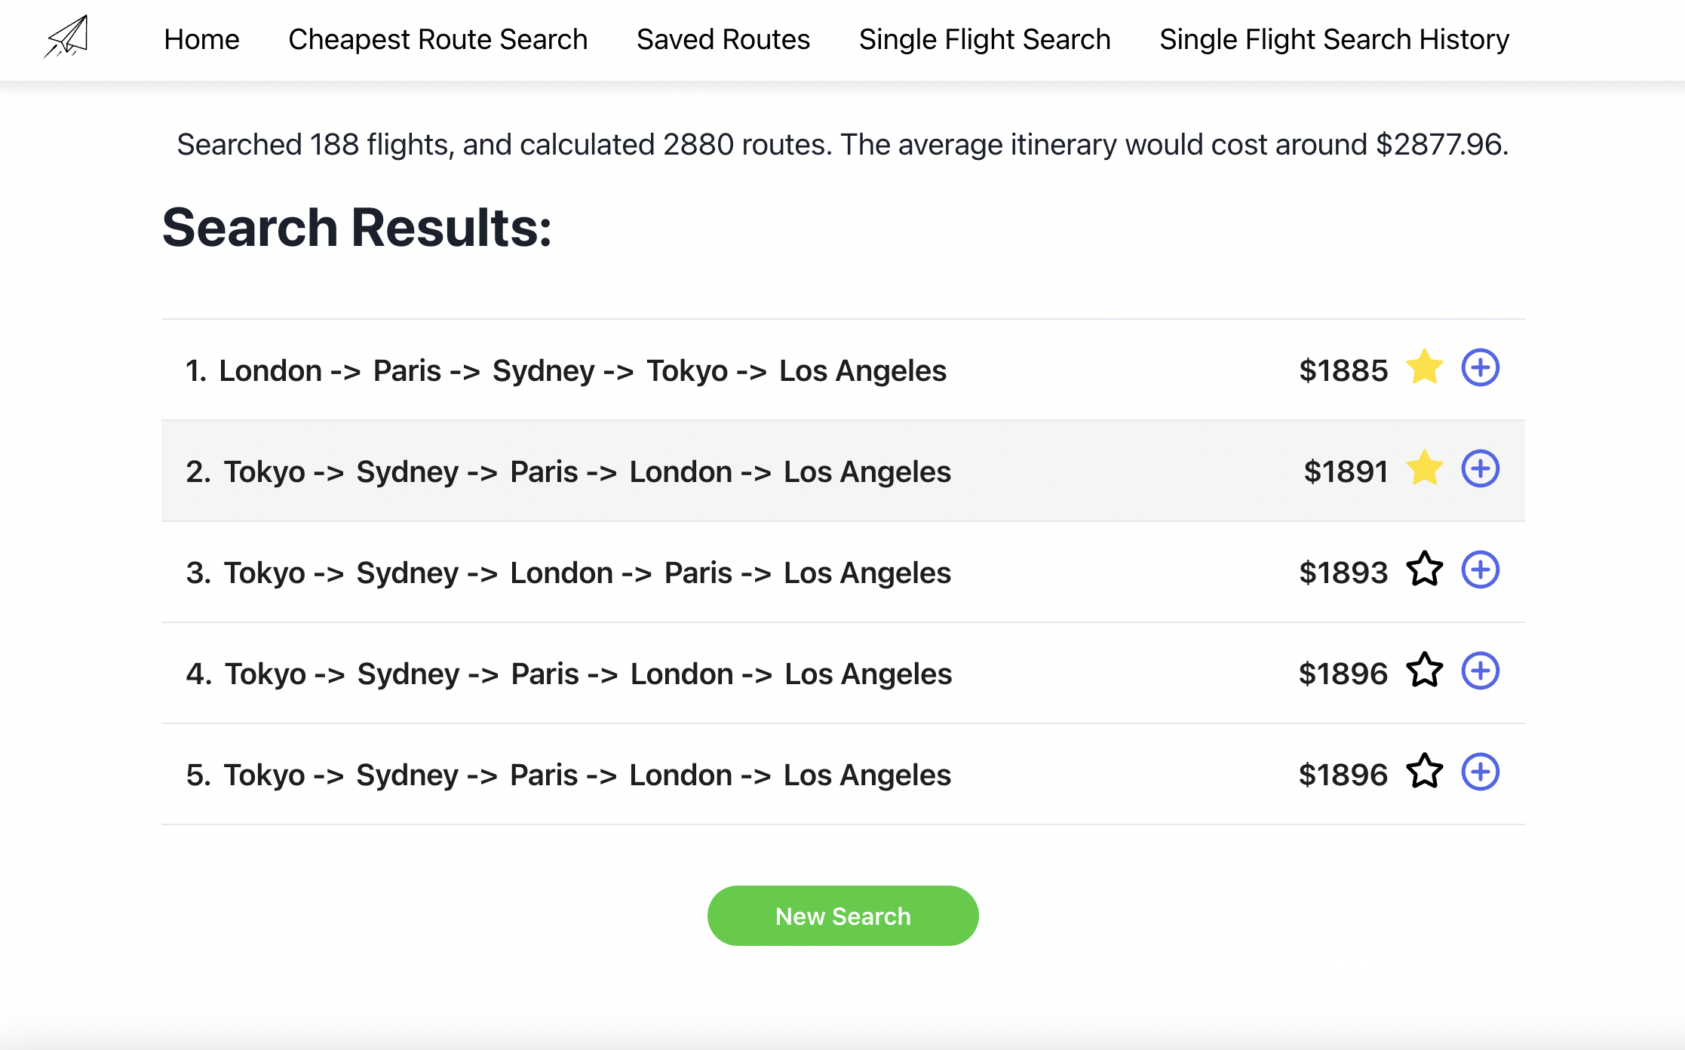Click the Tokyo-Sydney-London-Paris route text
This screenshot has height=1050, width=1685.
point(568,573)
